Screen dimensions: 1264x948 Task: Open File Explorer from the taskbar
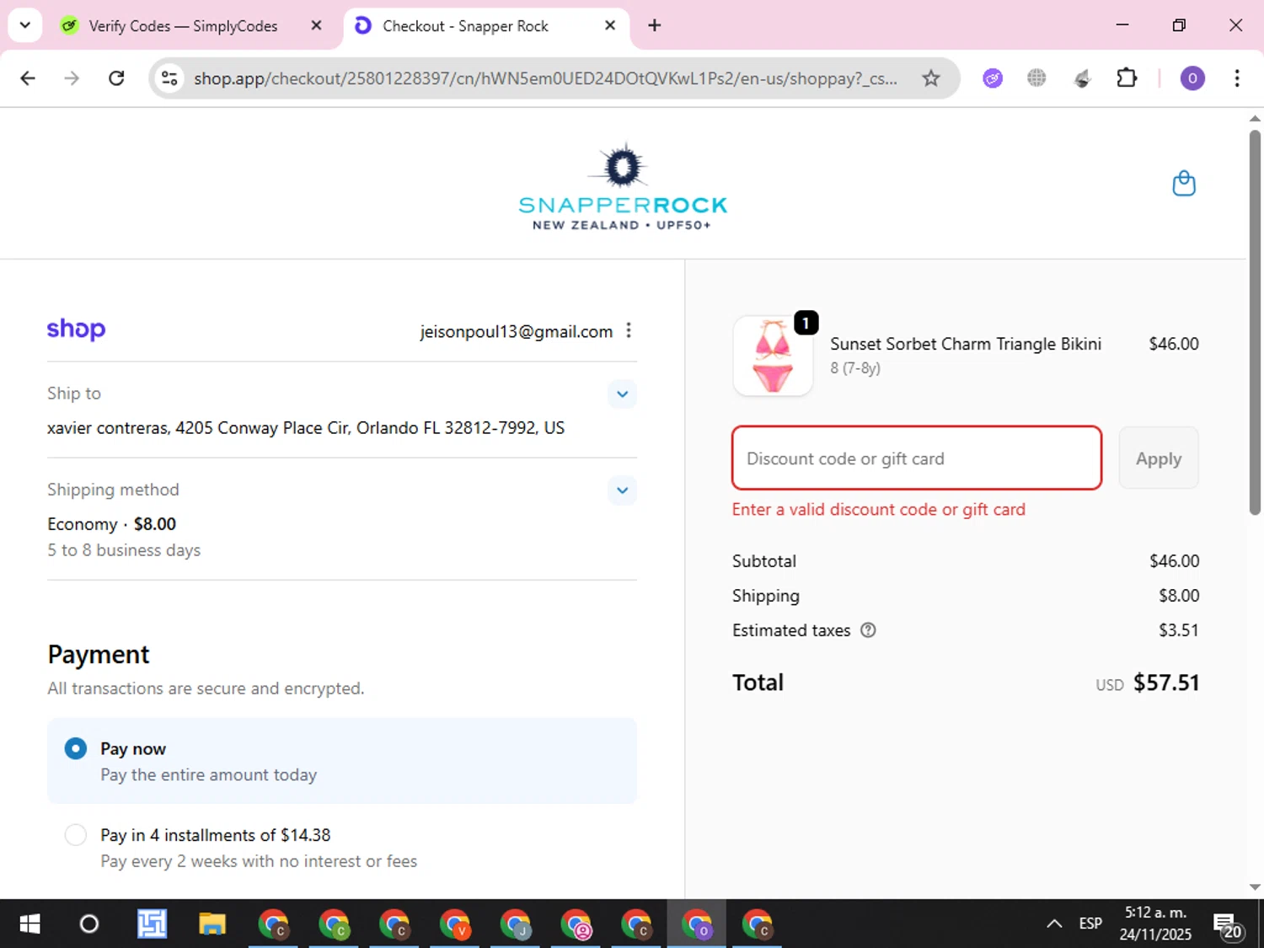212,924
